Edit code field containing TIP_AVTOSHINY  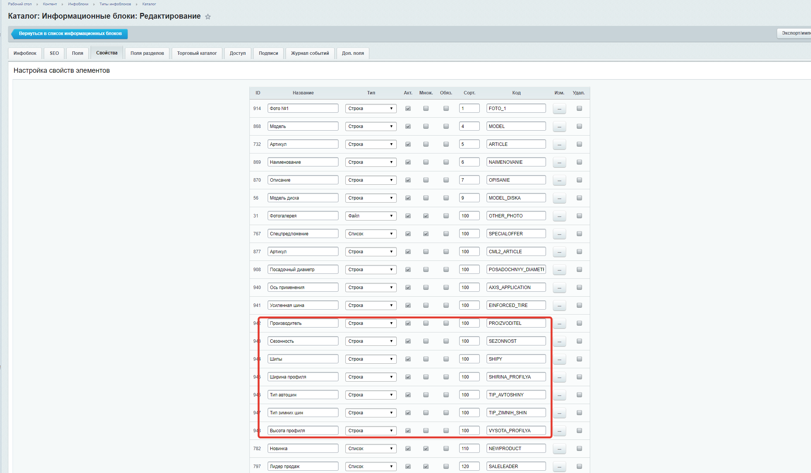[x=516, y=395]
